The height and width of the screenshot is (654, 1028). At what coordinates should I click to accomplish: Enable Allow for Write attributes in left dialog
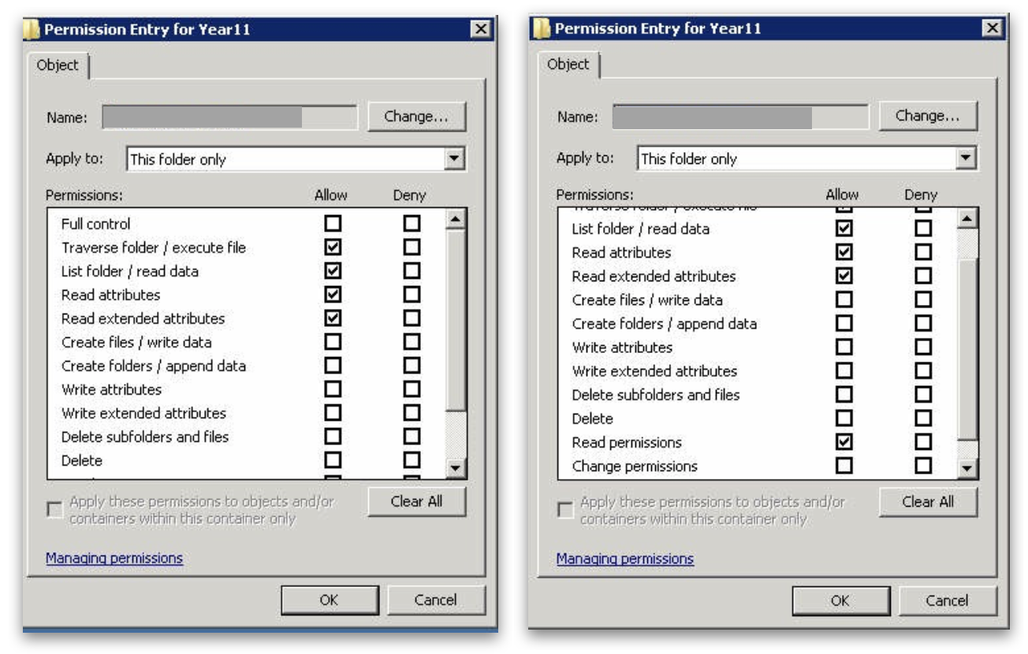point(333,389)
